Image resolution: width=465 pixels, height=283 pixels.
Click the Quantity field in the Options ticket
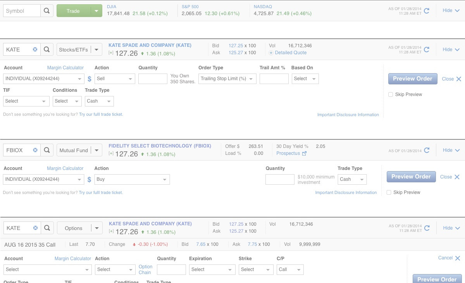pyautogui.click(x=171, y=269)
